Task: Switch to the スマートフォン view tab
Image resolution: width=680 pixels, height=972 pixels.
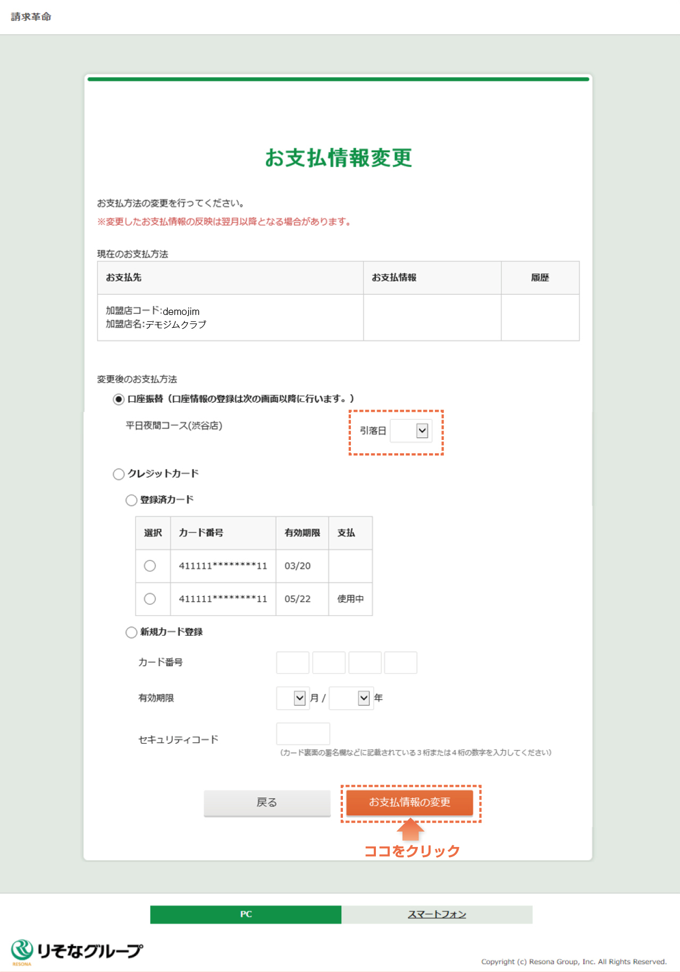Action: pos(437,914)
